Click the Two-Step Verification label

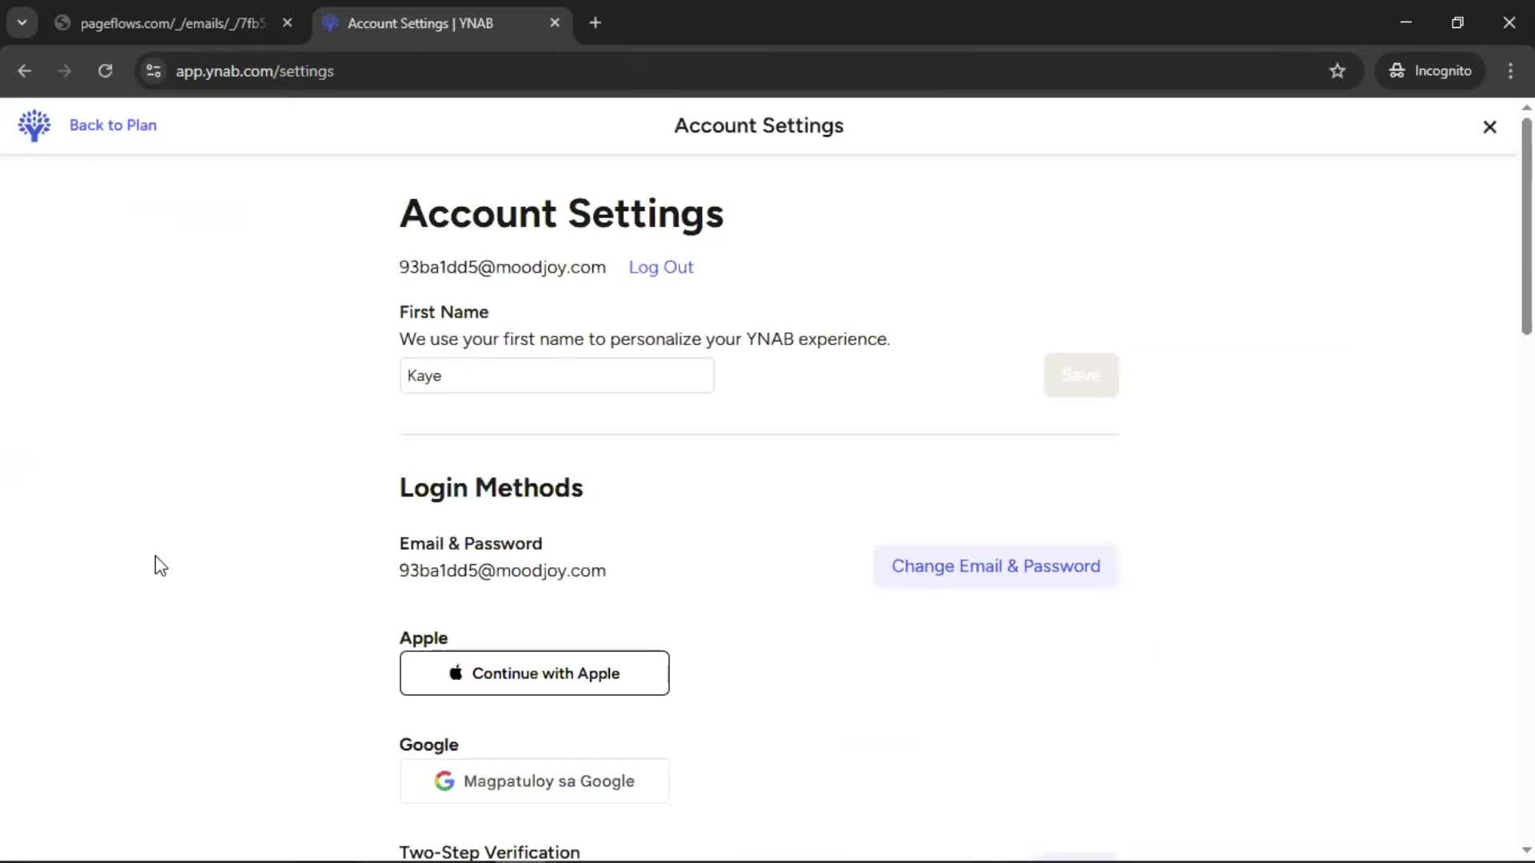pos(489,852)
